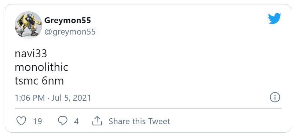
Task: Open Greymon55's round profile avatar
Action: pos(28,25)
